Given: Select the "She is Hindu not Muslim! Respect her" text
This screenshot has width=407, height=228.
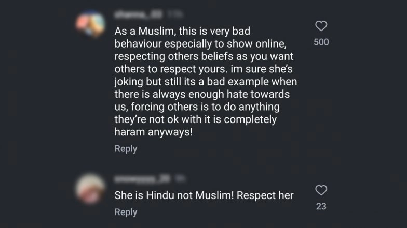Looking at the screenshot, I should coord(204,195).
